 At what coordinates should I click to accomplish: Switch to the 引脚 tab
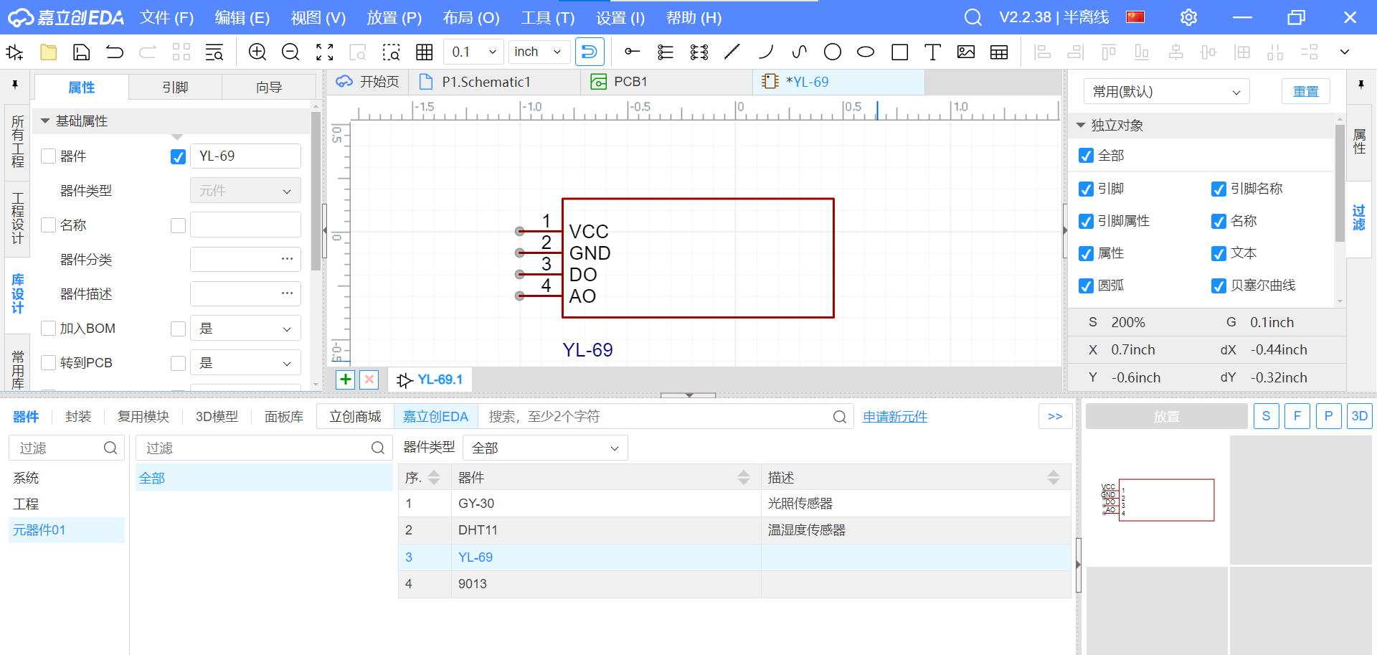pyautogui.click(x=175, y=87)
